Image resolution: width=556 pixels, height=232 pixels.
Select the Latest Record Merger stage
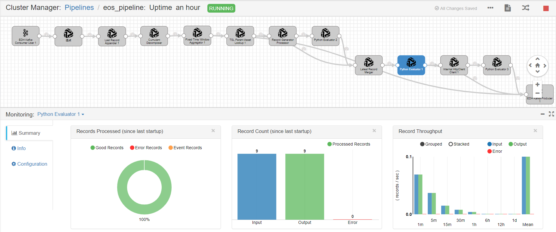coord(369,65)
